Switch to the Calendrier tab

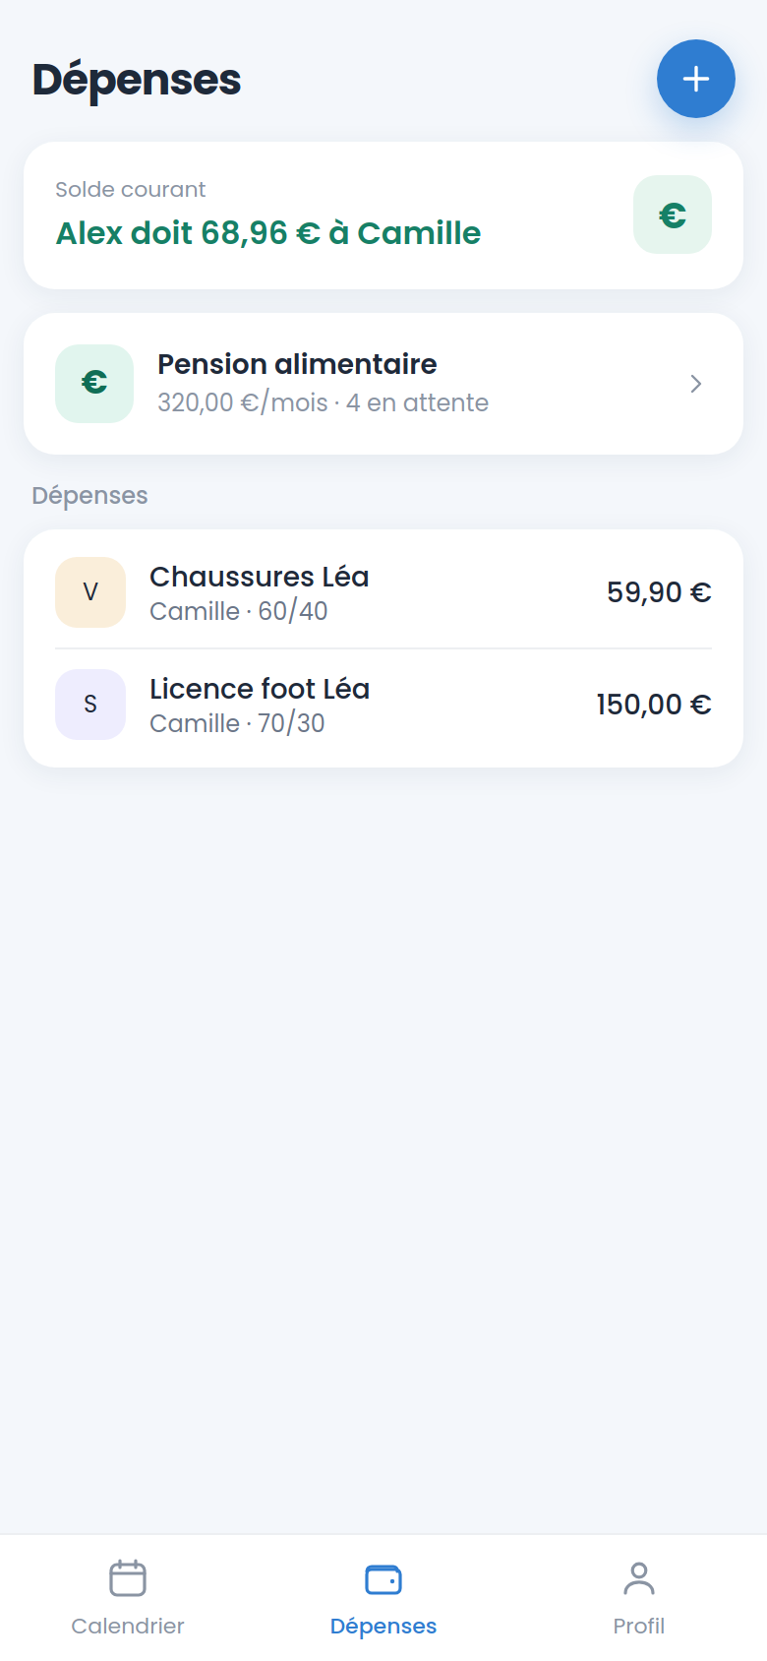(128, 1598)
